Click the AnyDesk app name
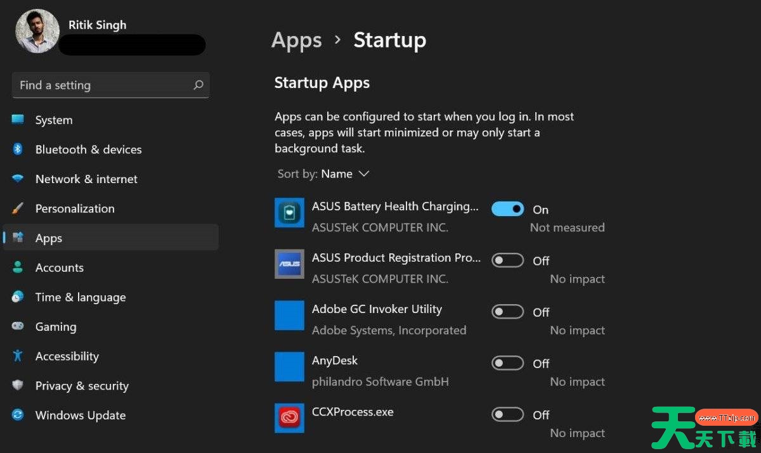761x453 pixels. coord(335,360)
